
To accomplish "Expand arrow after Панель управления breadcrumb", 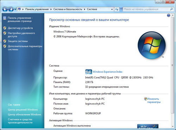I will click(x=51, y=9).
